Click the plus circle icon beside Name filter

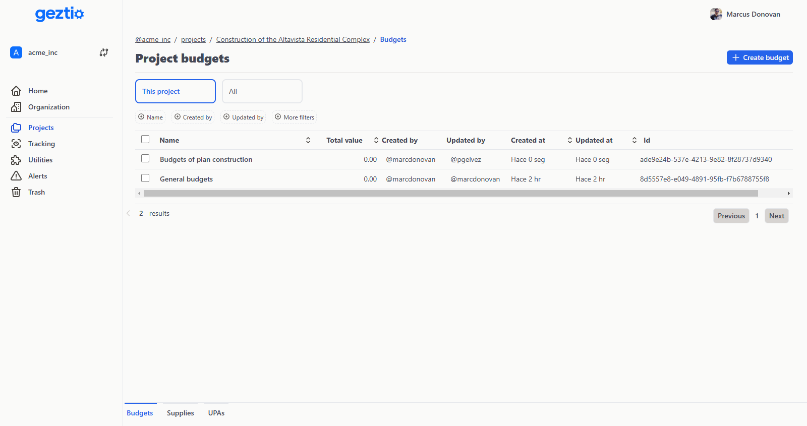click(x=141, y=117)
